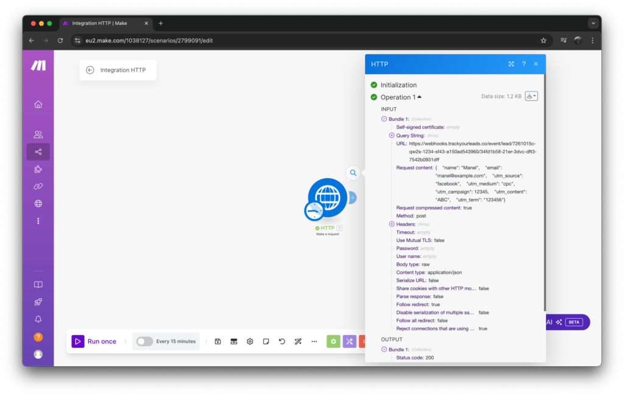Go back in browser history
The image size is (624, 396).
(32, 41)
